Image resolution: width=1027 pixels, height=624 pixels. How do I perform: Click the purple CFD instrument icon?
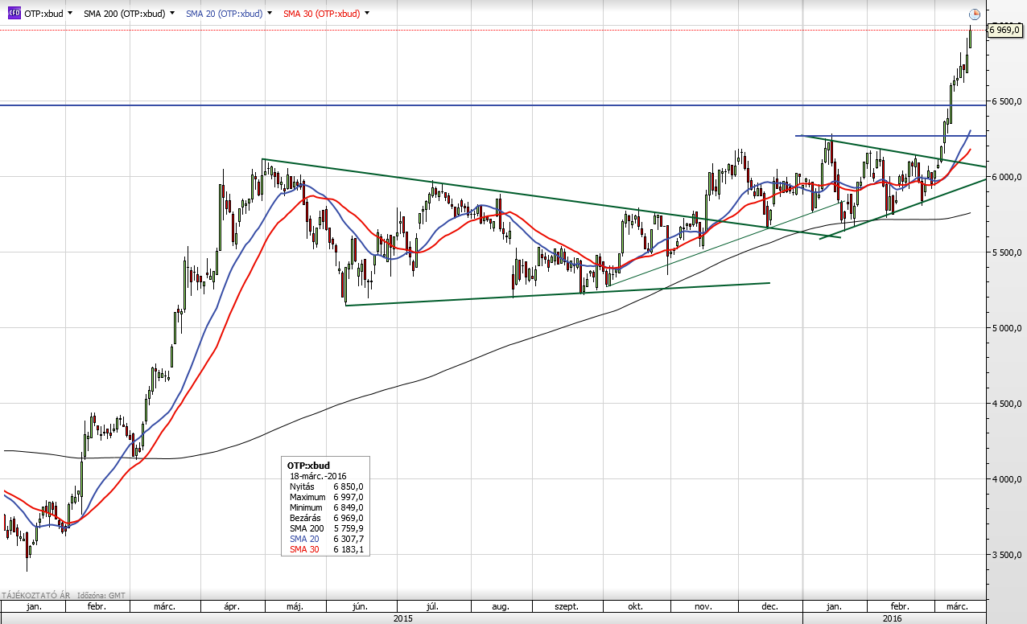click(14, 14)
